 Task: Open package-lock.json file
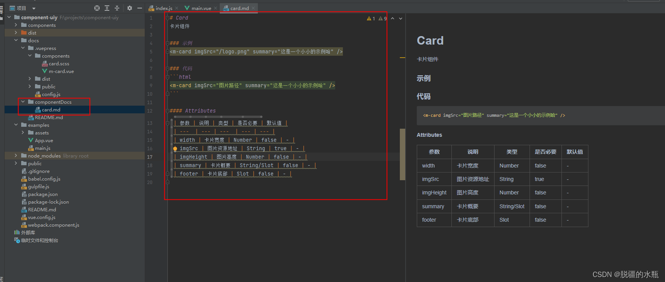pyautogui.click(x=48, y=202)
